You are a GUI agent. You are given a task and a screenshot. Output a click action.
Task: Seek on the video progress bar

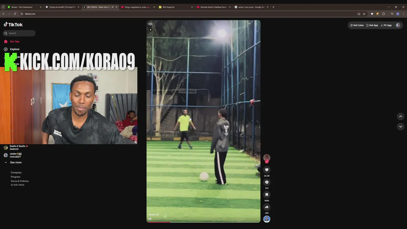pyautogui.click(x=203, y=222)
